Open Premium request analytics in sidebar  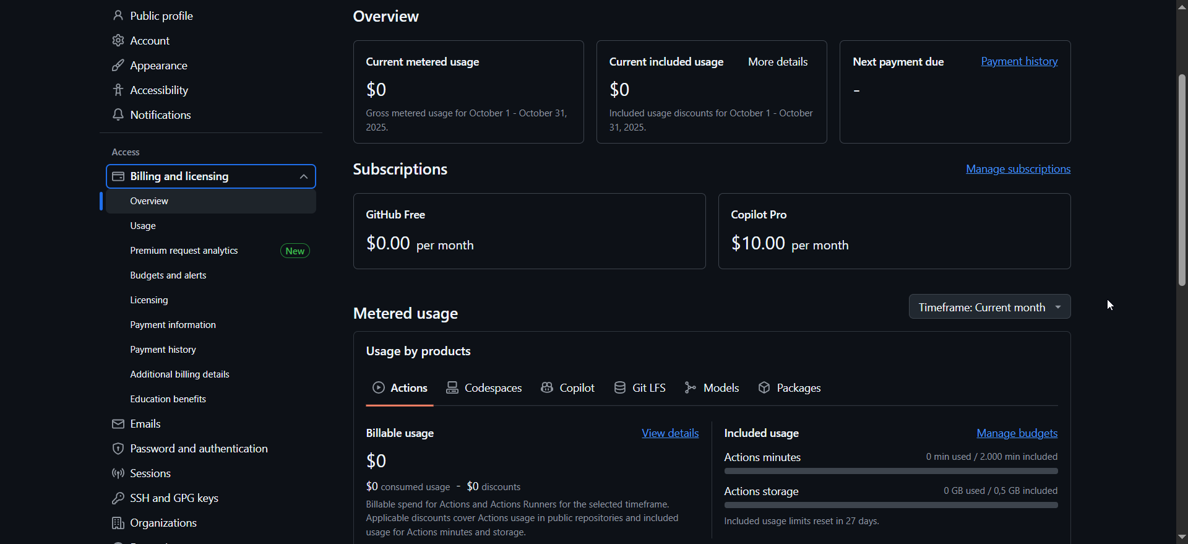[184, 251]
